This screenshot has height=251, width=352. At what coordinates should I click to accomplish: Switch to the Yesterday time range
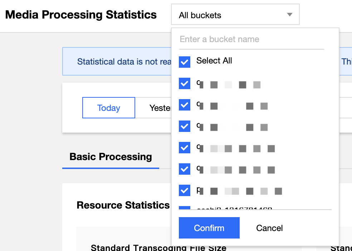160,108
